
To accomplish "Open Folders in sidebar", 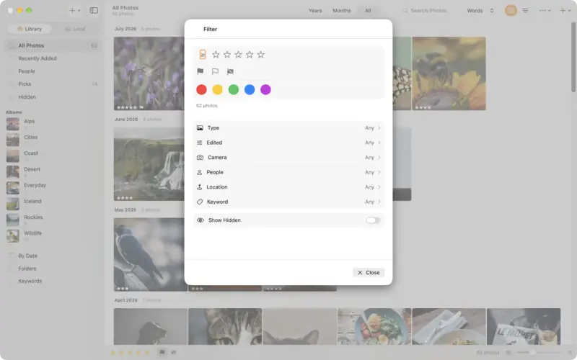I will 53,269.
